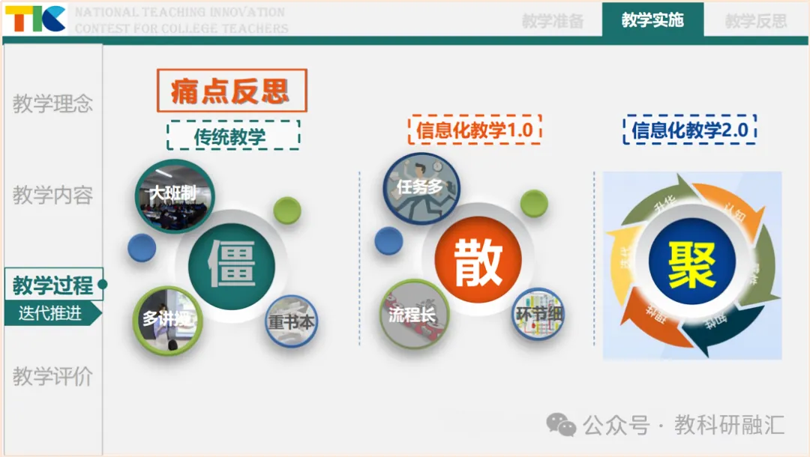
Task: Click the WeChat icon in watermark
Action: [x=561, y=425]
